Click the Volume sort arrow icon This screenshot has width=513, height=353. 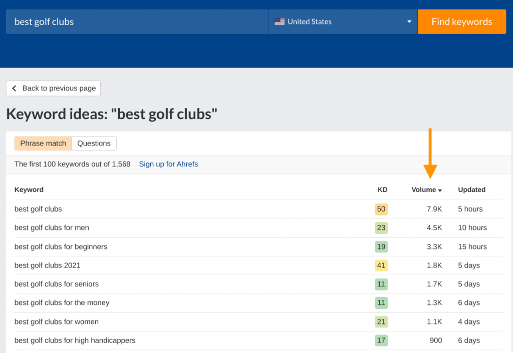tap(440, 190)
